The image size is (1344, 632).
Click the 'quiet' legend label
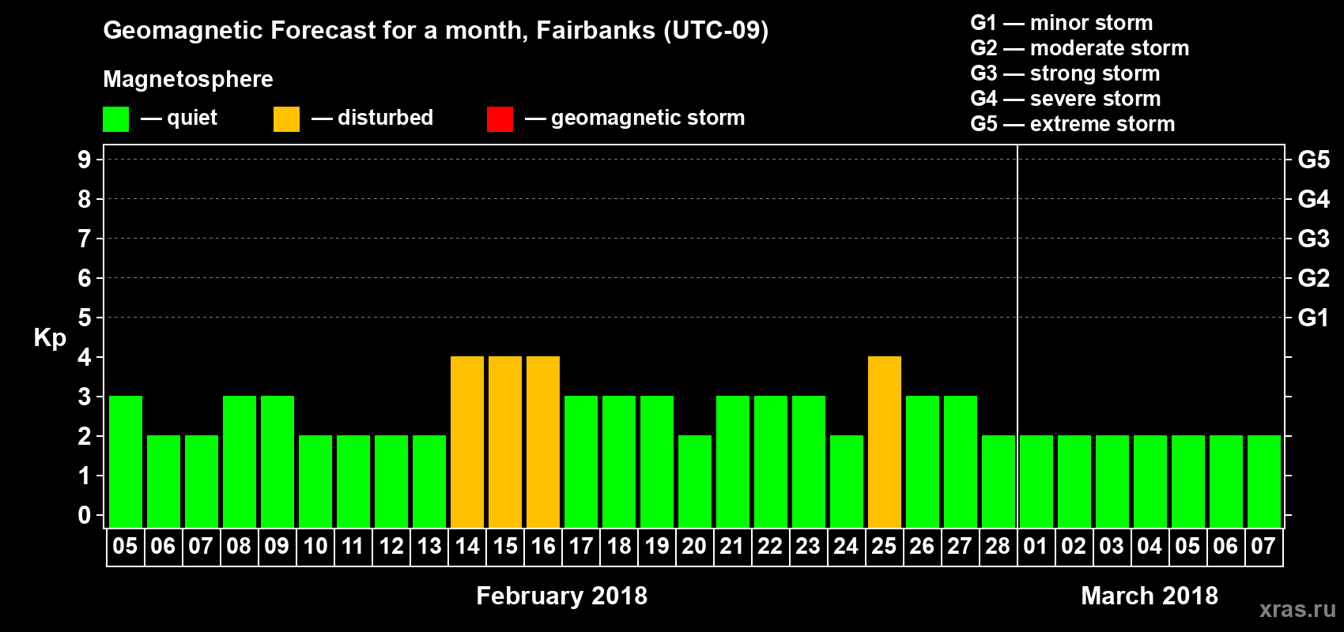(192, 118)
